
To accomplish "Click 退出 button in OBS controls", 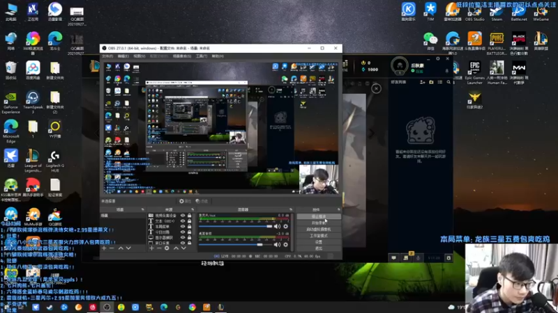I will pyautogui.click(x=319, y=248).
